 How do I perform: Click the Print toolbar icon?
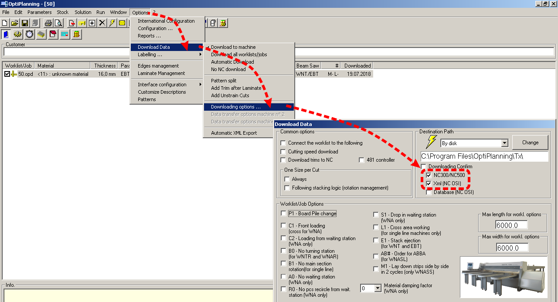point(48,23)
